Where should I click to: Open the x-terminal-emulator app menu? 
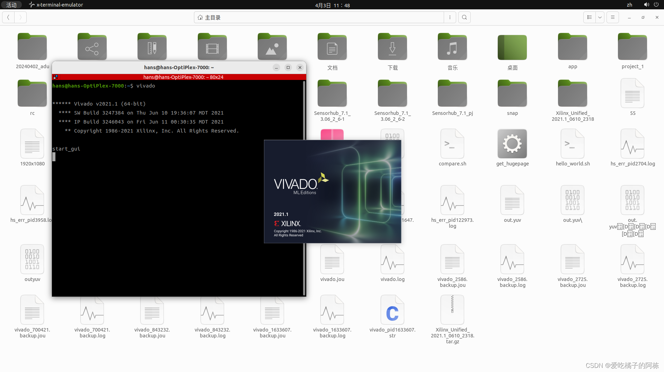[56, 5]
